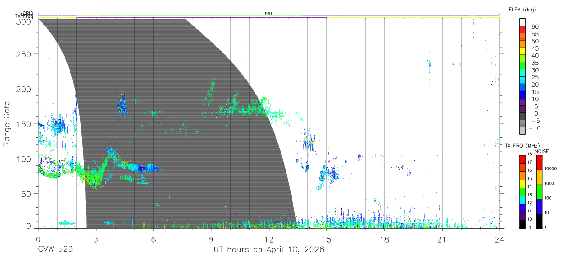
Task: Click the '3' tick label on the UT hours axis
Action: click(96, 239)
